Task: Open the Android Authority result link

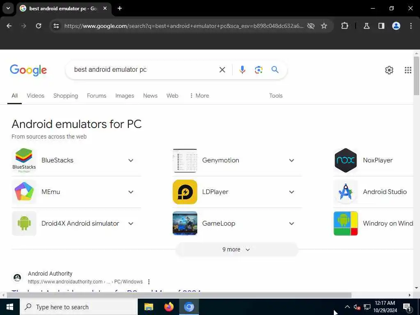Action: pyautogui.click(x=106, y=292)
